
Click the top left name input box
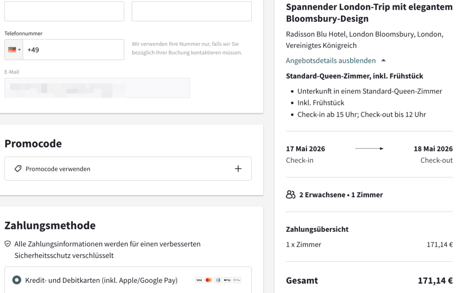point(64,11)
